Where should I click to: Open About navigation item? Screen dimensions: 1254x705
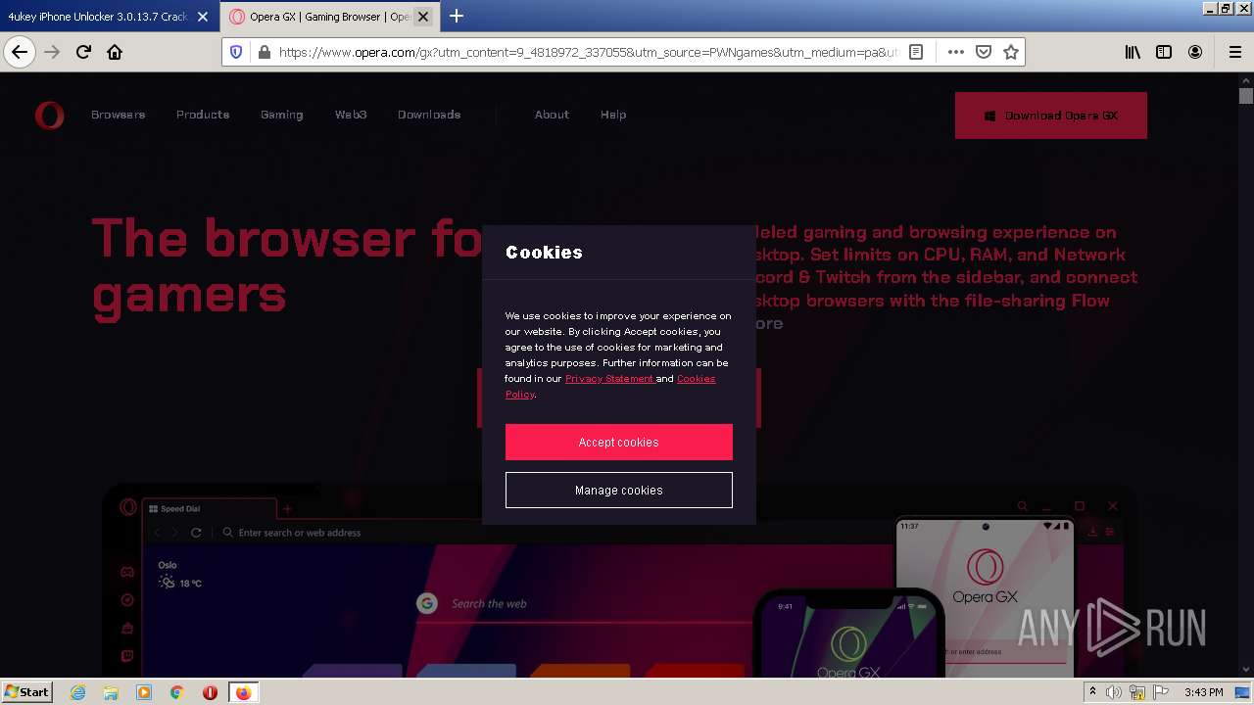(552, 115)
